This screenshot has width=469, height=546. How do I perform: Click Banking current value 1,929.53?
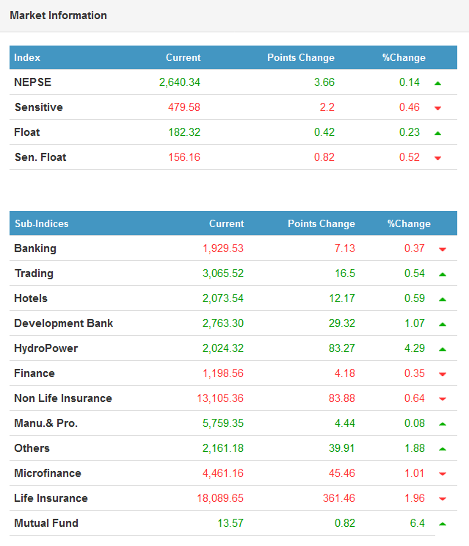[x=223, y=248]
